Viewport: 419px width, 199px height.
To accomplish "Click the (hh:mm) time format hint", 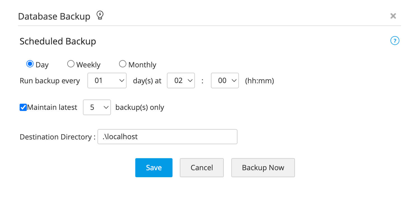I will [x=259, y=81].
